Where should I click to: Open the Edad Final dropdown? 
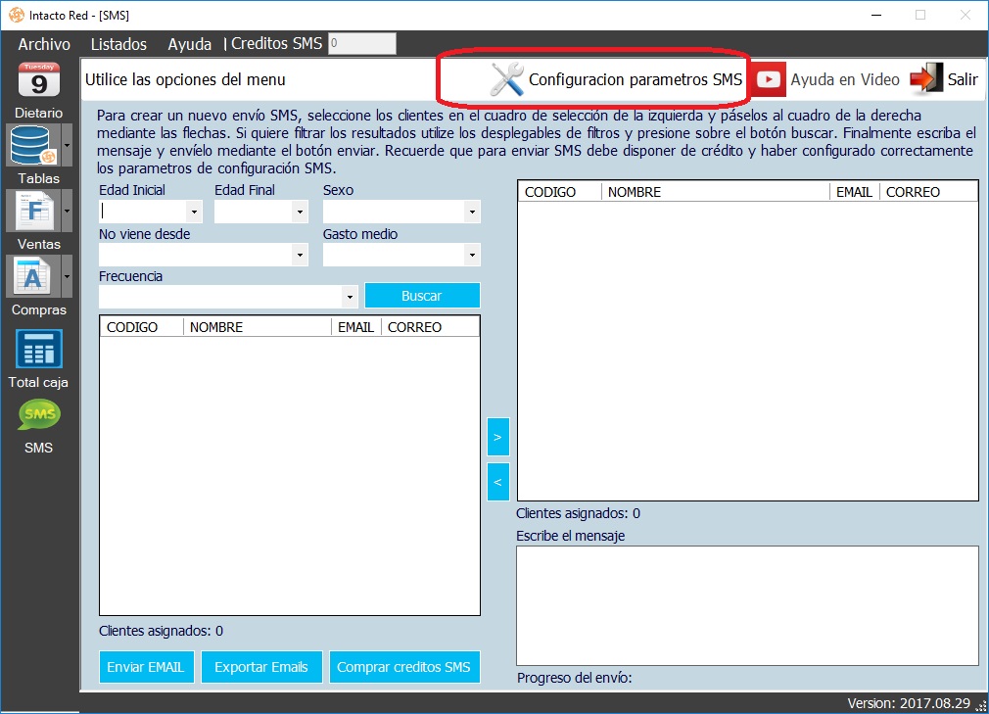(x=301, y=212)
